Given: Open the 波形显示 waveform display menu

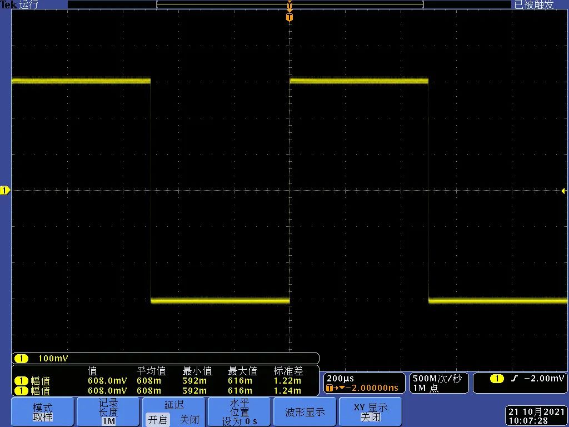Looking at the screenshot, I should point(305,412).
